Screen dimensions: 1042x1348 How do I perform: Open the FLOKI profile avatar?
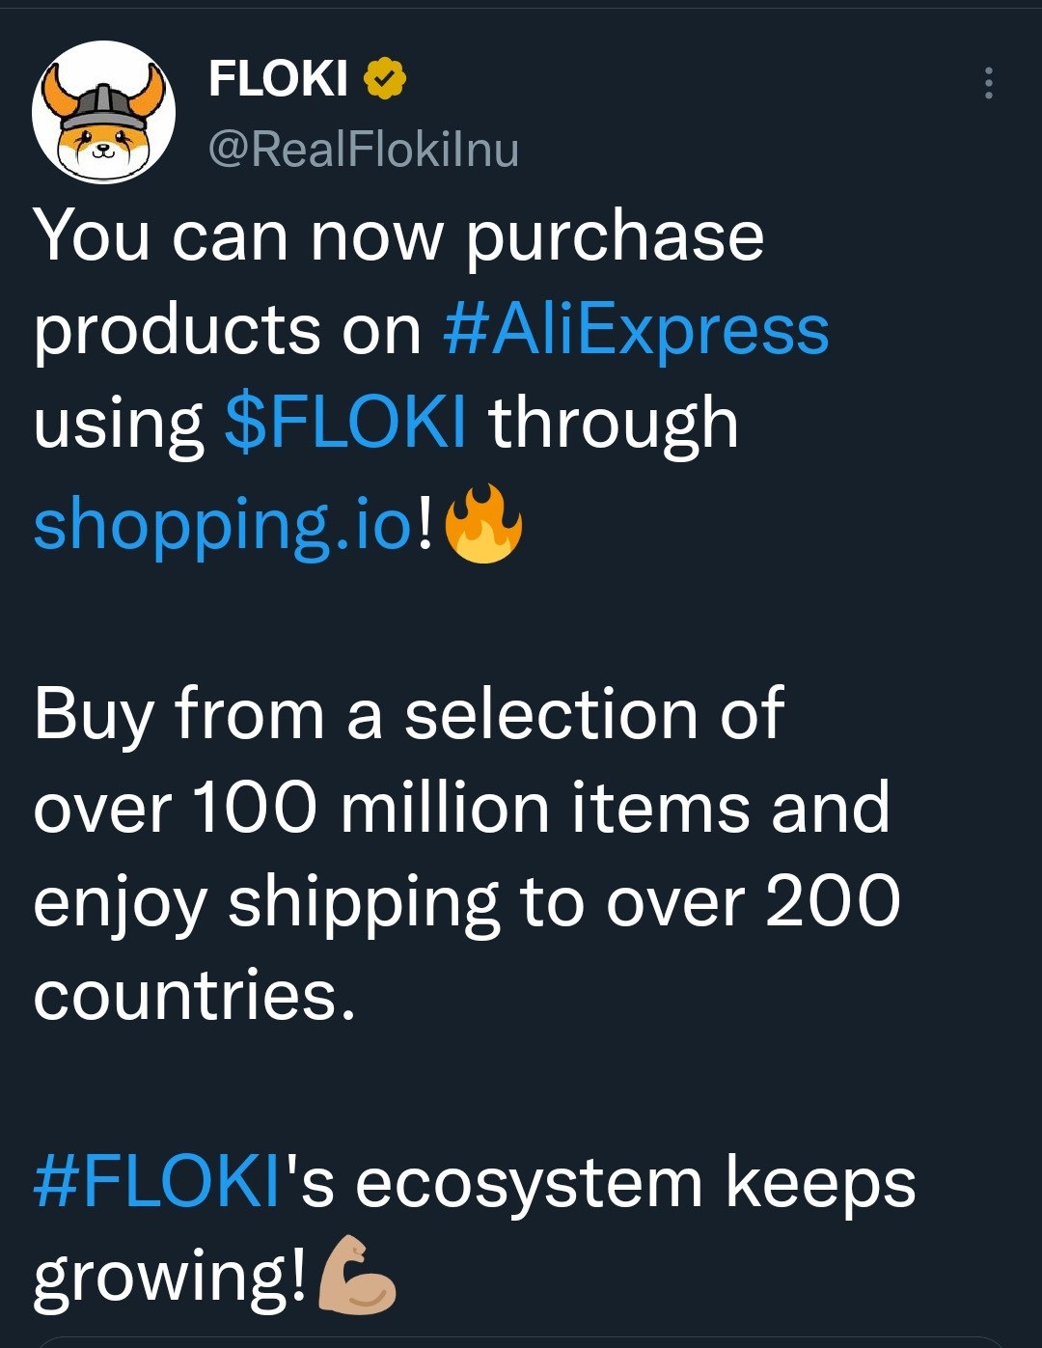click(103, 112)
